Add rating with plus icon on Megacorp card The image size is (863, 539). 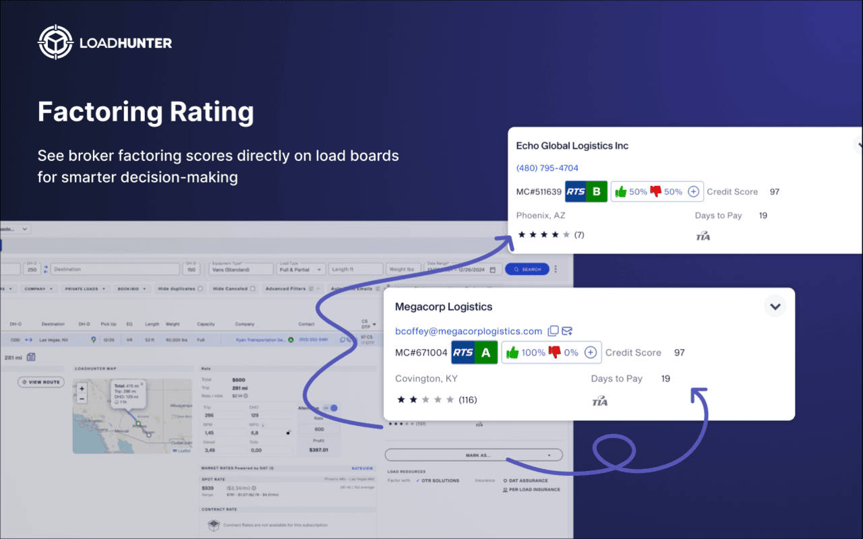click(x=591, y=352)
